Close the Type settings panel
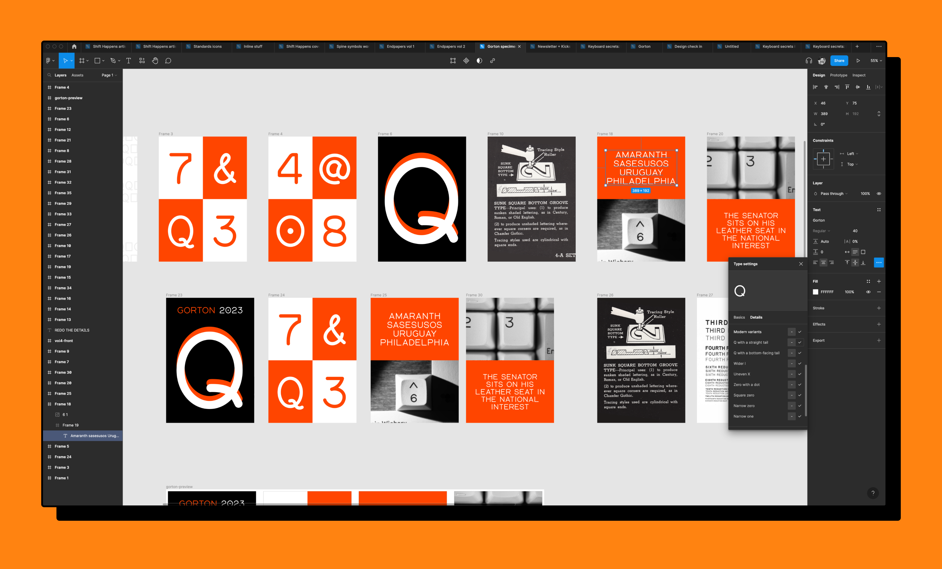Image resolution: width=942 pixels, height=569 pixels. pyautogui.click(x=800, y=264)
